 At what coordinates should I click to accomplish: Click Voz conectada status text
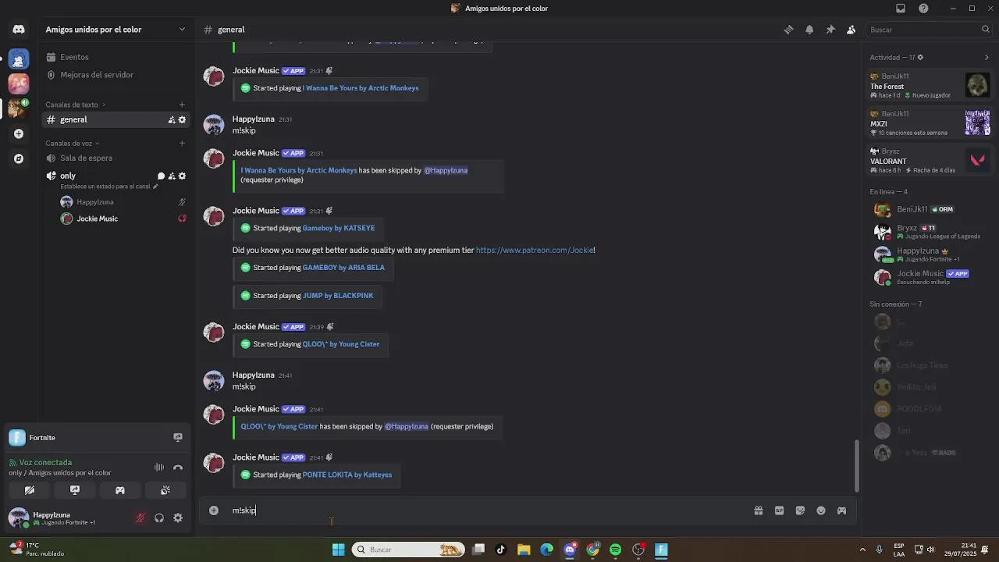click(x=45, y=462)
